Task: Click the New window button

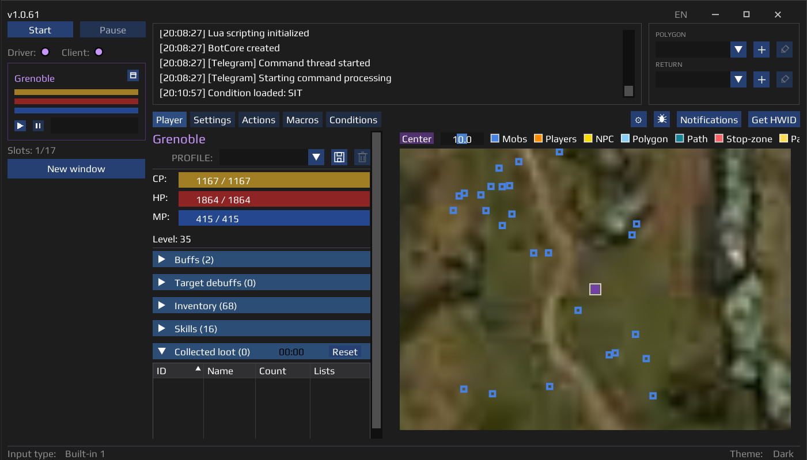Action: tap(76, 169)
